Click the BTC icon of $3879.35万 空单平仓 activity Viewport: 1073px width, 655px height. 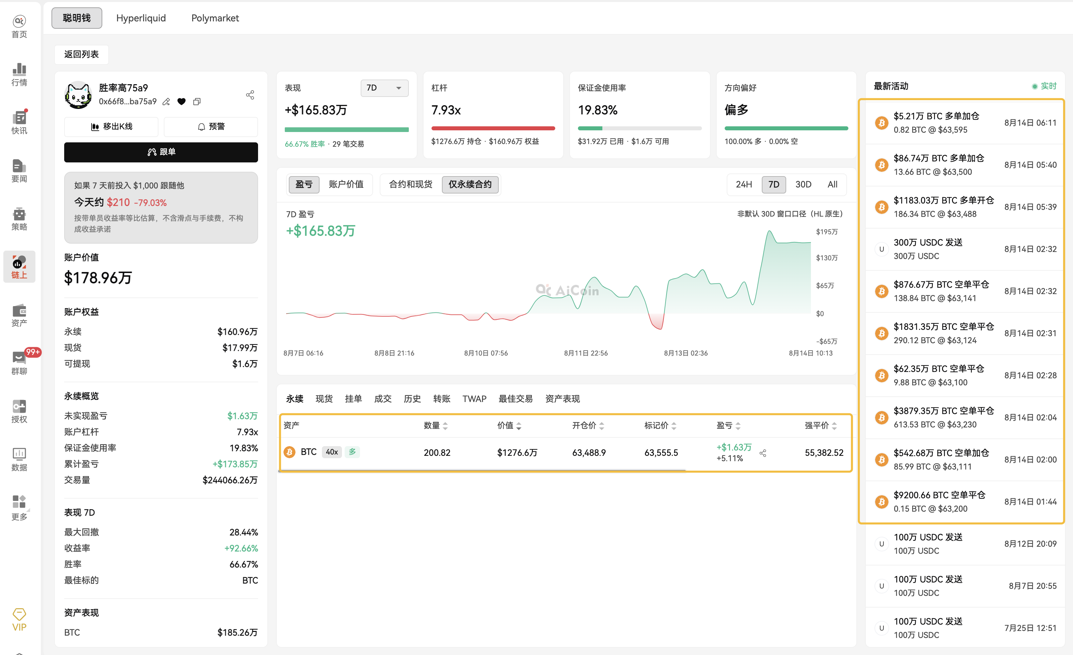[882, 418]
